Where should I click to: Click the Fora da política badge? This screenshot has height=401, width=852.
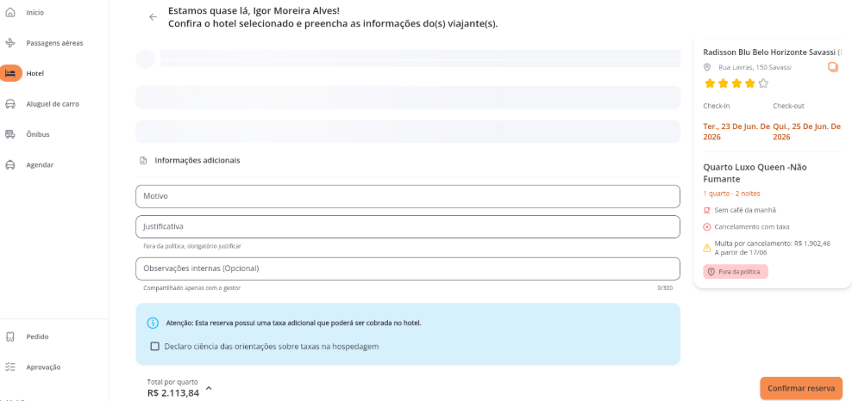pyautogui.click(x=736, y=271)
